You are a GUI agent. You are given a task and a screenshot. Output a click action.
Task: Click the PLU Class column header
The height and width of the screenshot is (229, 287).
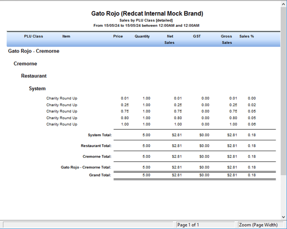tap(33, 36)
